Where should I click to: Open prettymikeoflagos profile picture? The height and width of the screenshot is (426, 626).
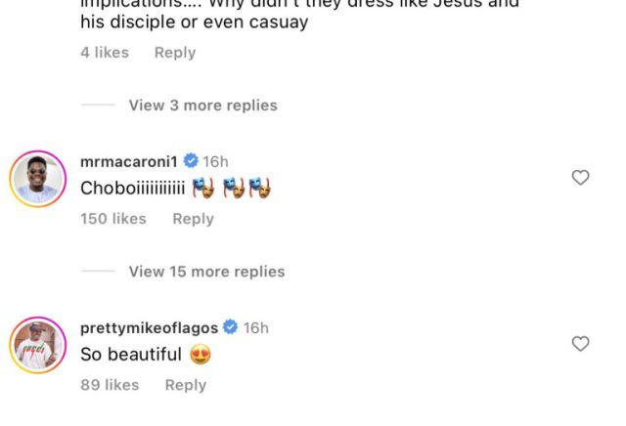[37, 346]
